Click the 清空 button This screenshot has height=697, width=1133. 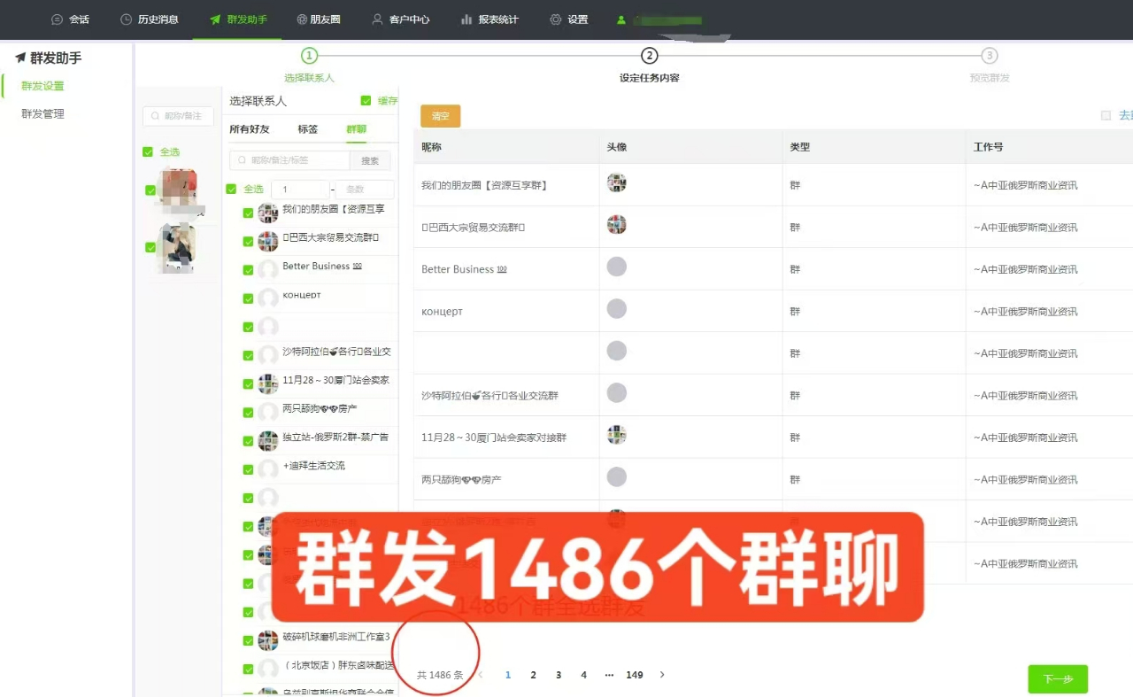coord(441,116)
